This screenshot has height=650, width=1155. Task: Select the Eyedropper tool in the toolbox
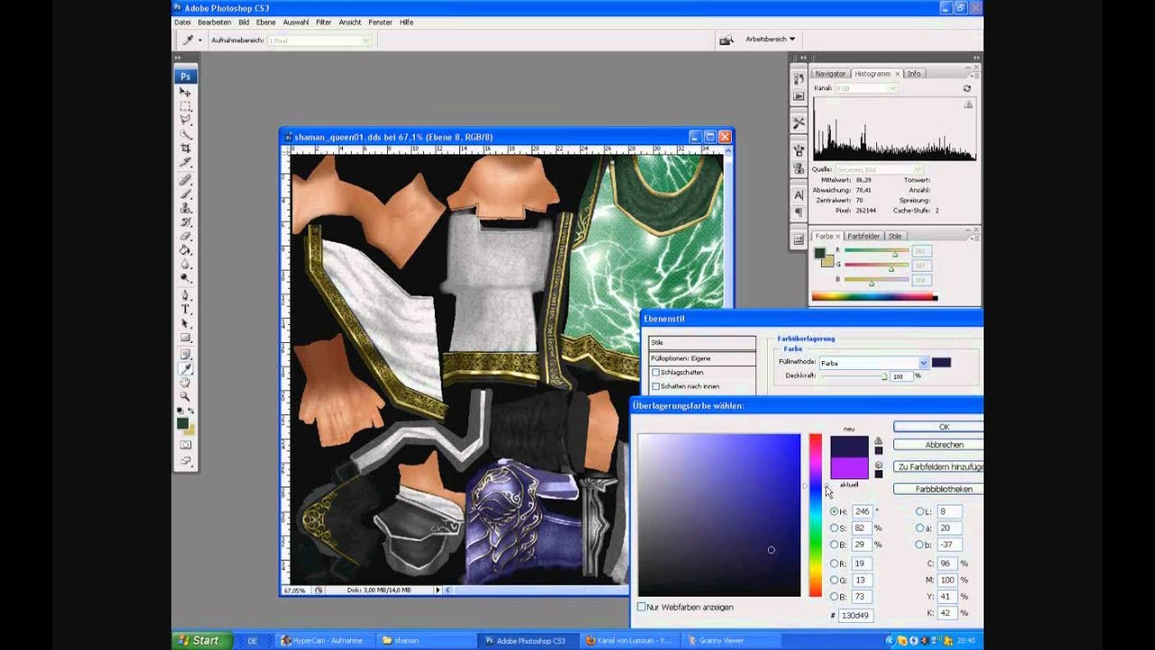pyautogui.click(x=186, y=368)
